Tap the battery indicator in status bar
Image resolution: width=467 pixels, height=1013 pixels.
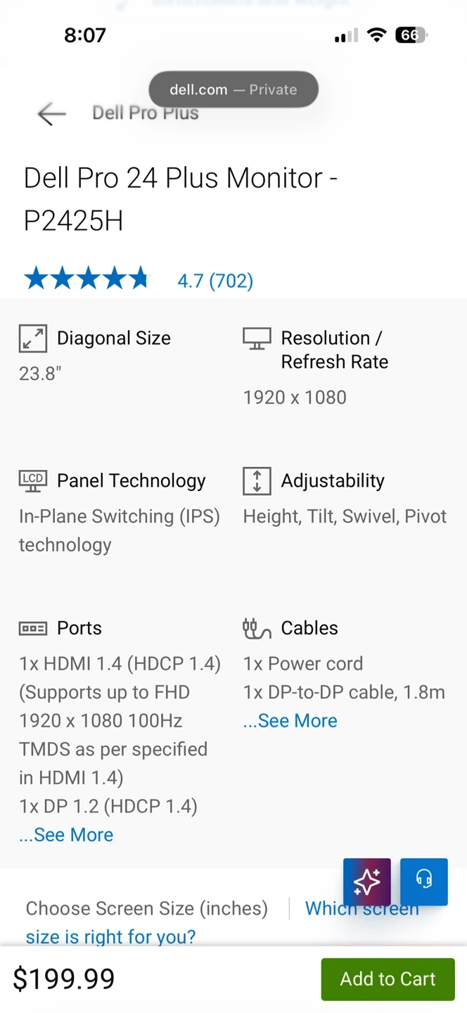pyautogui.click(x=411, y=35)
